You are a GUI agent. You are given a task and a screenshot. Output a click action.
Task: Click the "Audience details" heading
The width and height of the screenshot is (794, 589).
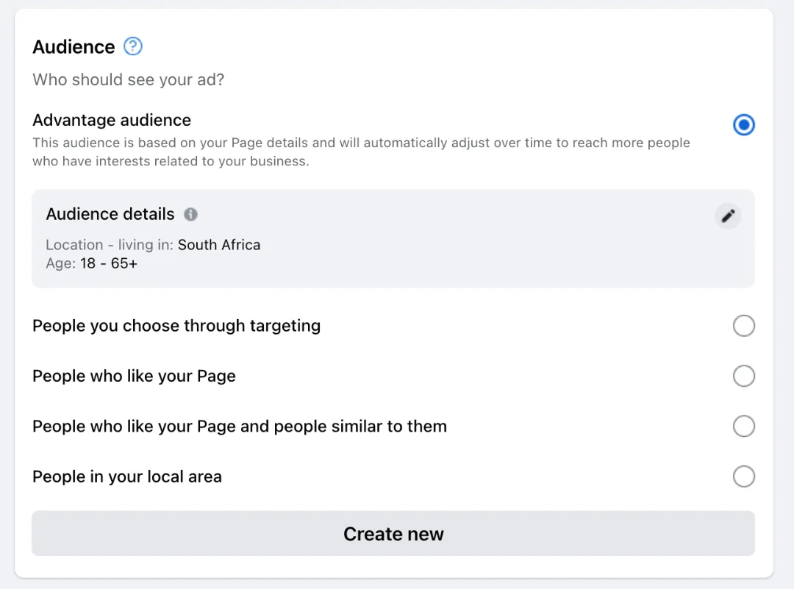110,214
